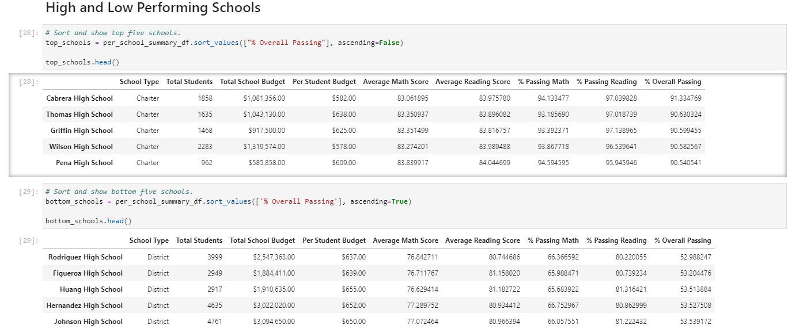This screenshot has width=792, height=336.
Task: Click the $917,500.00 budget cell
Action: pos(267,131)
